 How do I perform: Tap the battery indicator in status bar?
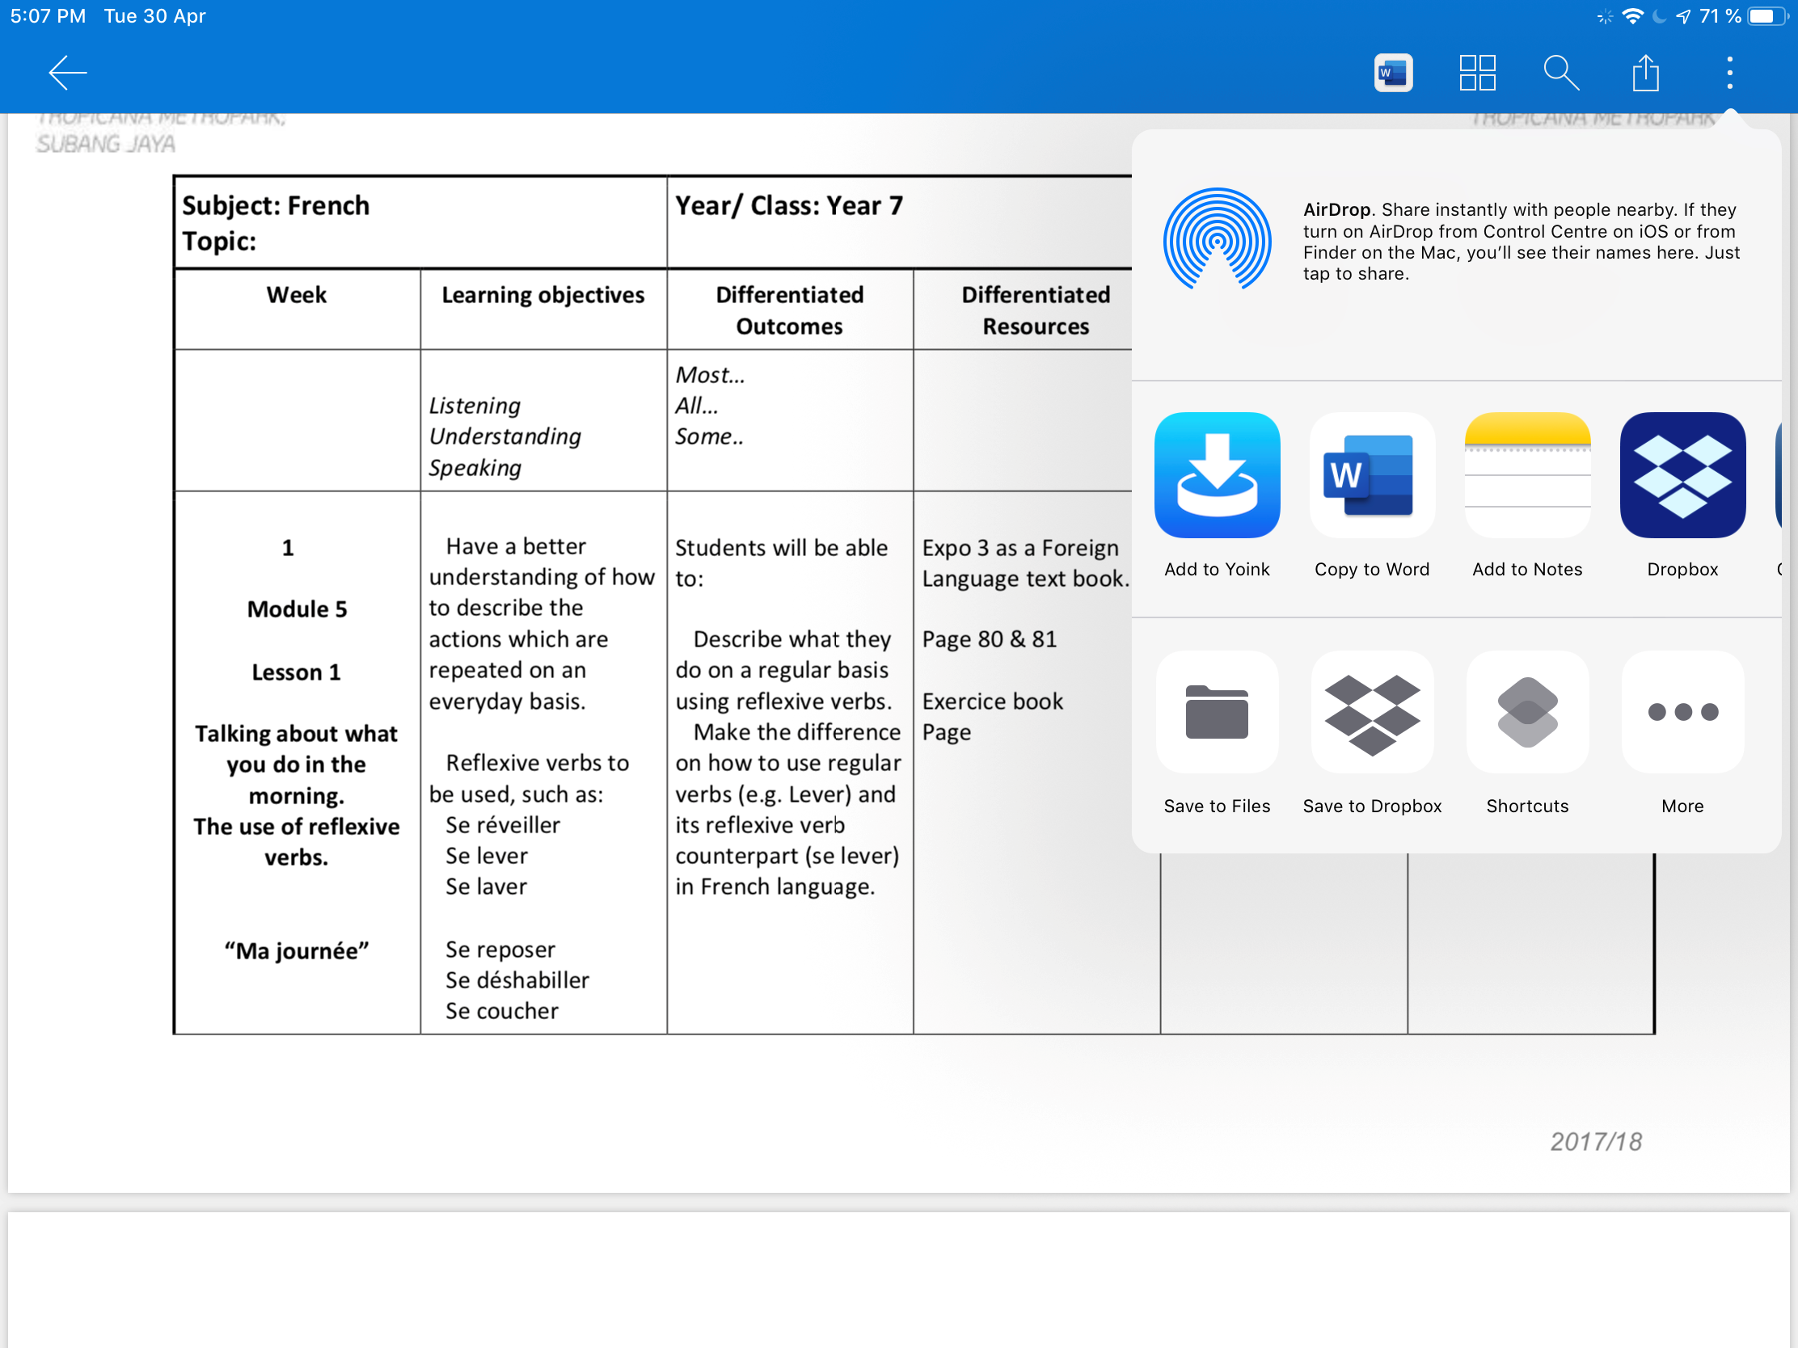1769,16
